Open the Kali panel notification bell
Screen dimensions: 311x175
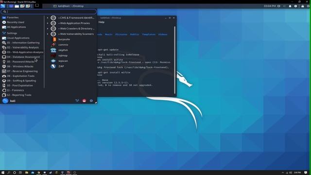290,6
